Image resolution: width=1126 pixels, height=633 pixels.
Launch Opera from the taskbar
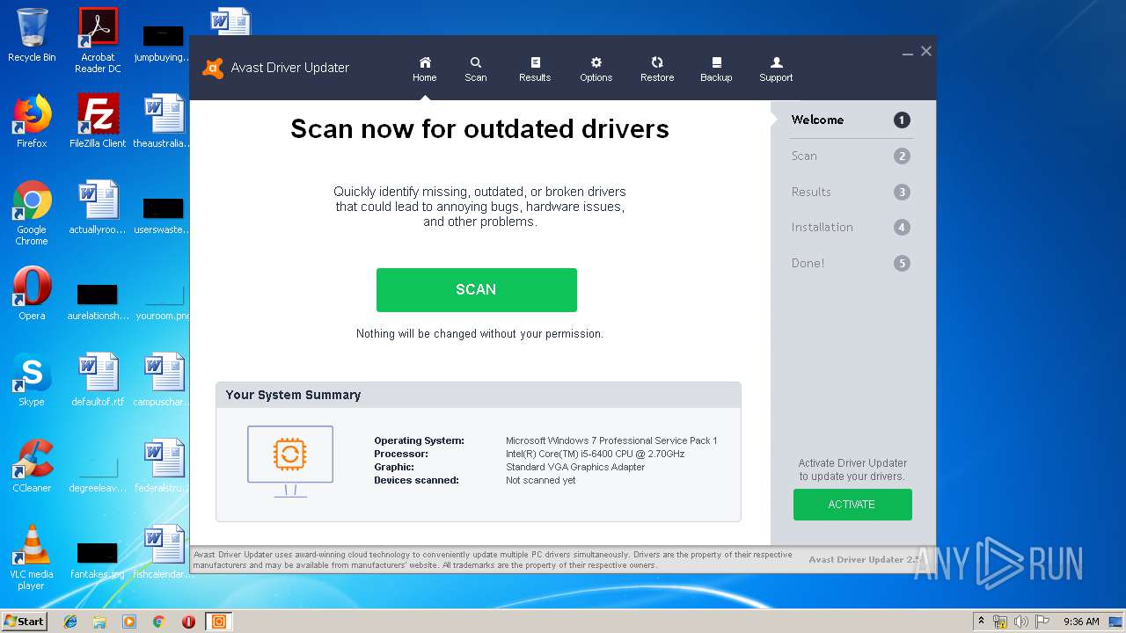coord(188,622)
